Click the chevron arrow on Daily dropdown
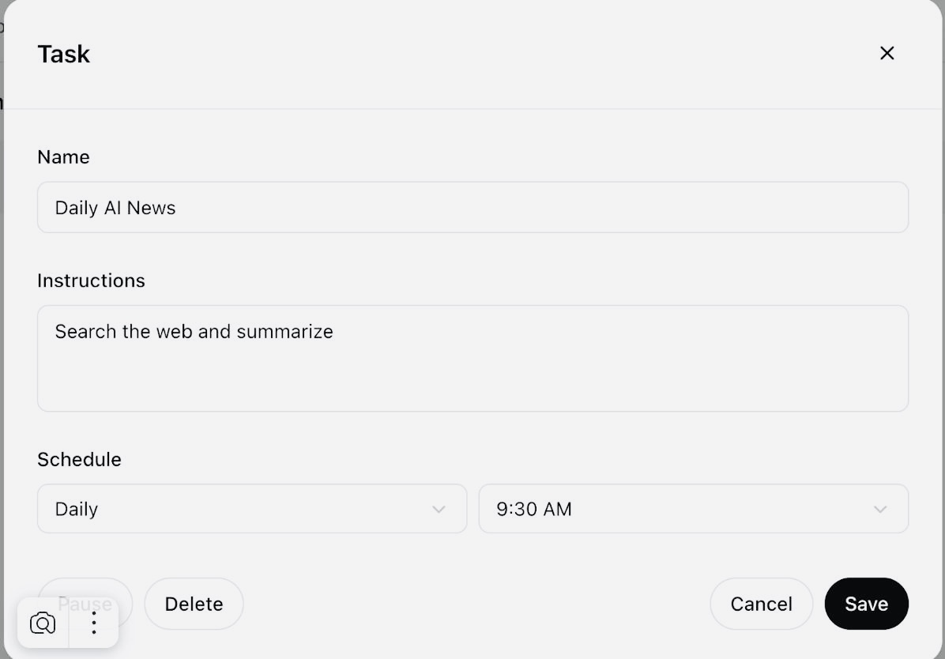945x659 pixels. click(439, 510)
